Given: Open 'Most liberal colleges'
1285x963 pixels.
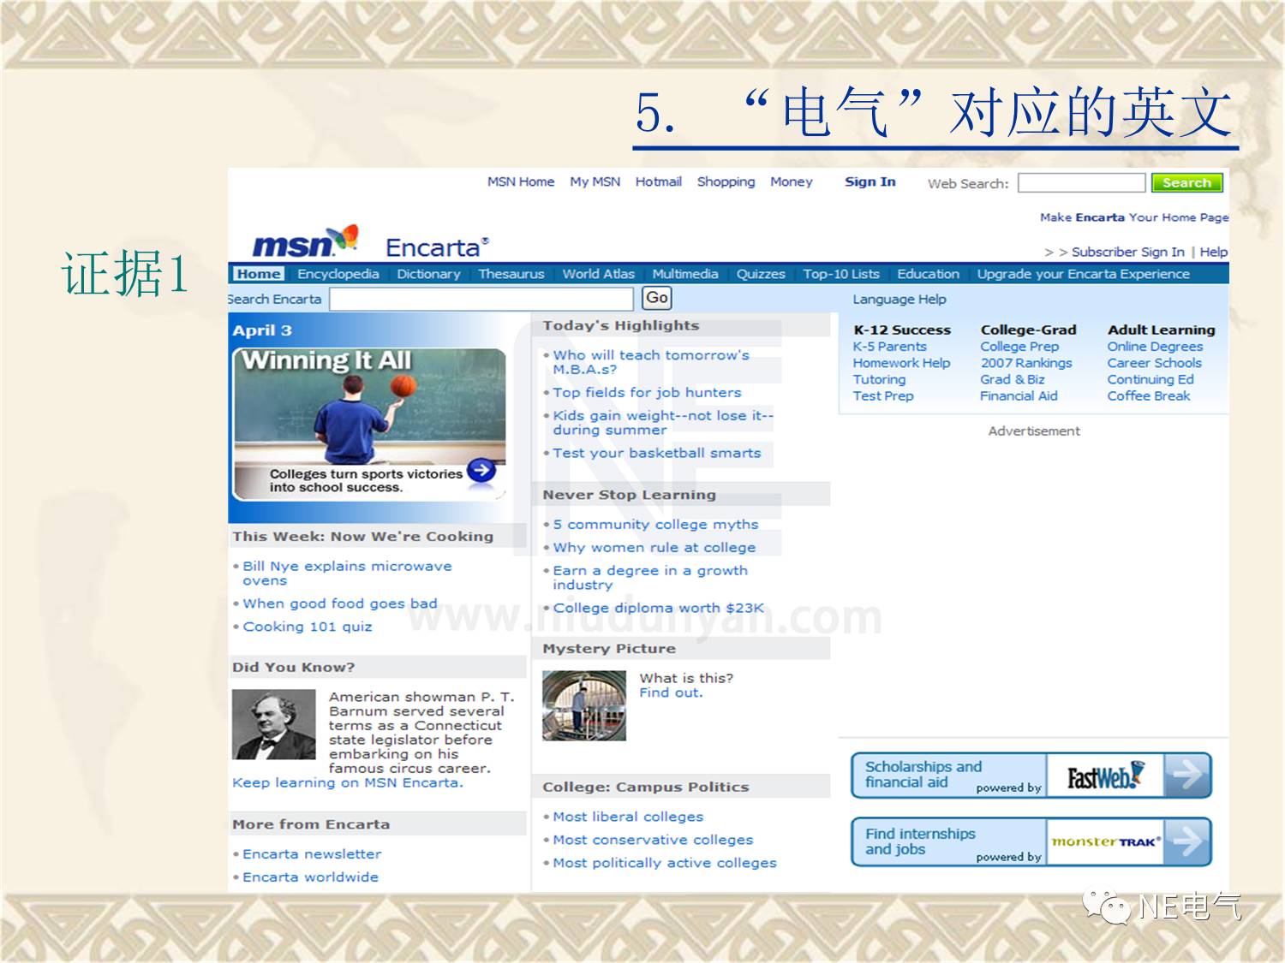Looking at the screenshot, I should point(628,817).
